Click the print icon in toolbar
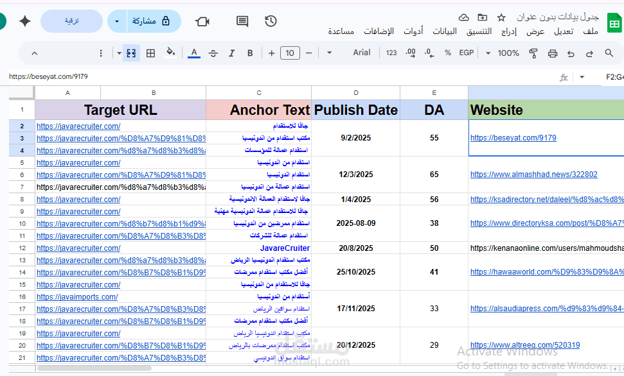This screenshot has width=624, height=376. (553, 53)
